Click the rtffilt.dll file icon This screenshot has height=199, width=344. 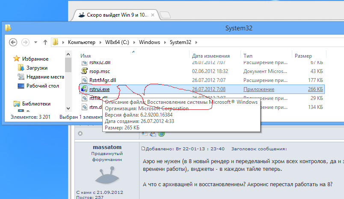tap(84, 98)
